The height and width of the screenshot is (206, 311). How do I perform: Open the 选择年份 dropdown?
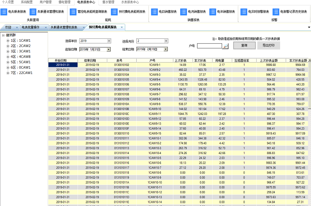point(109,41)
